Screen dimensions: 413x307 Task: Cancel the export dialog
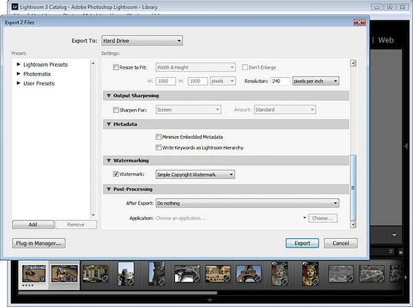(x=341, y=243)
